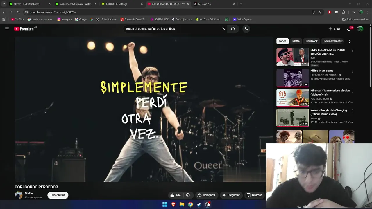This screenshot has height=209, width=372.
Task: Select the Matte filter chip
Action: [296, 41]
